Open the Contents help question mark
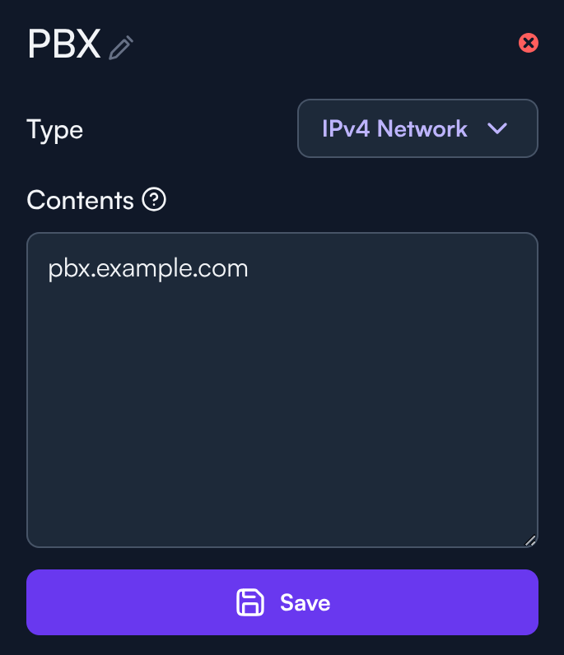 [154, 199]
